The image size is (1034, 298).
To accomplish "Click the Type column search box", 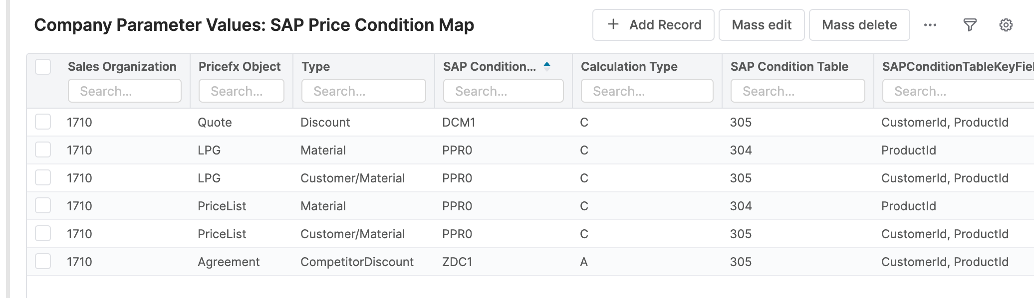I will 363,91.
